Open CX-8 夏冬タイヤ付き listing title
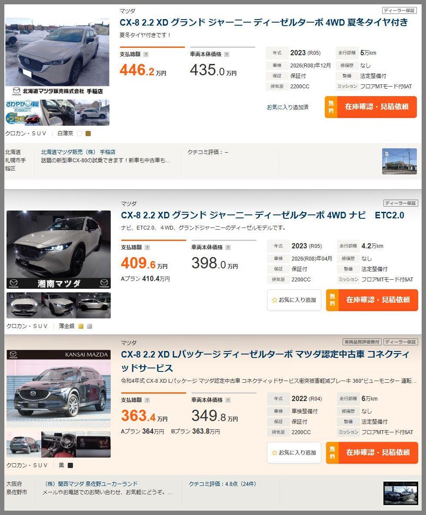The width and height of the screenshot is (426, 515). (264, 22)
